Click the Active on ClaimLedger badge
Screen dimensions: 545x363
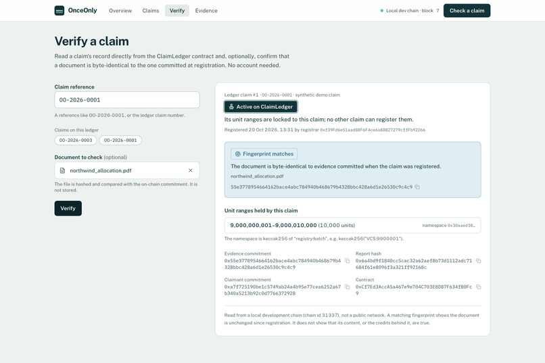tap(261, 107)
